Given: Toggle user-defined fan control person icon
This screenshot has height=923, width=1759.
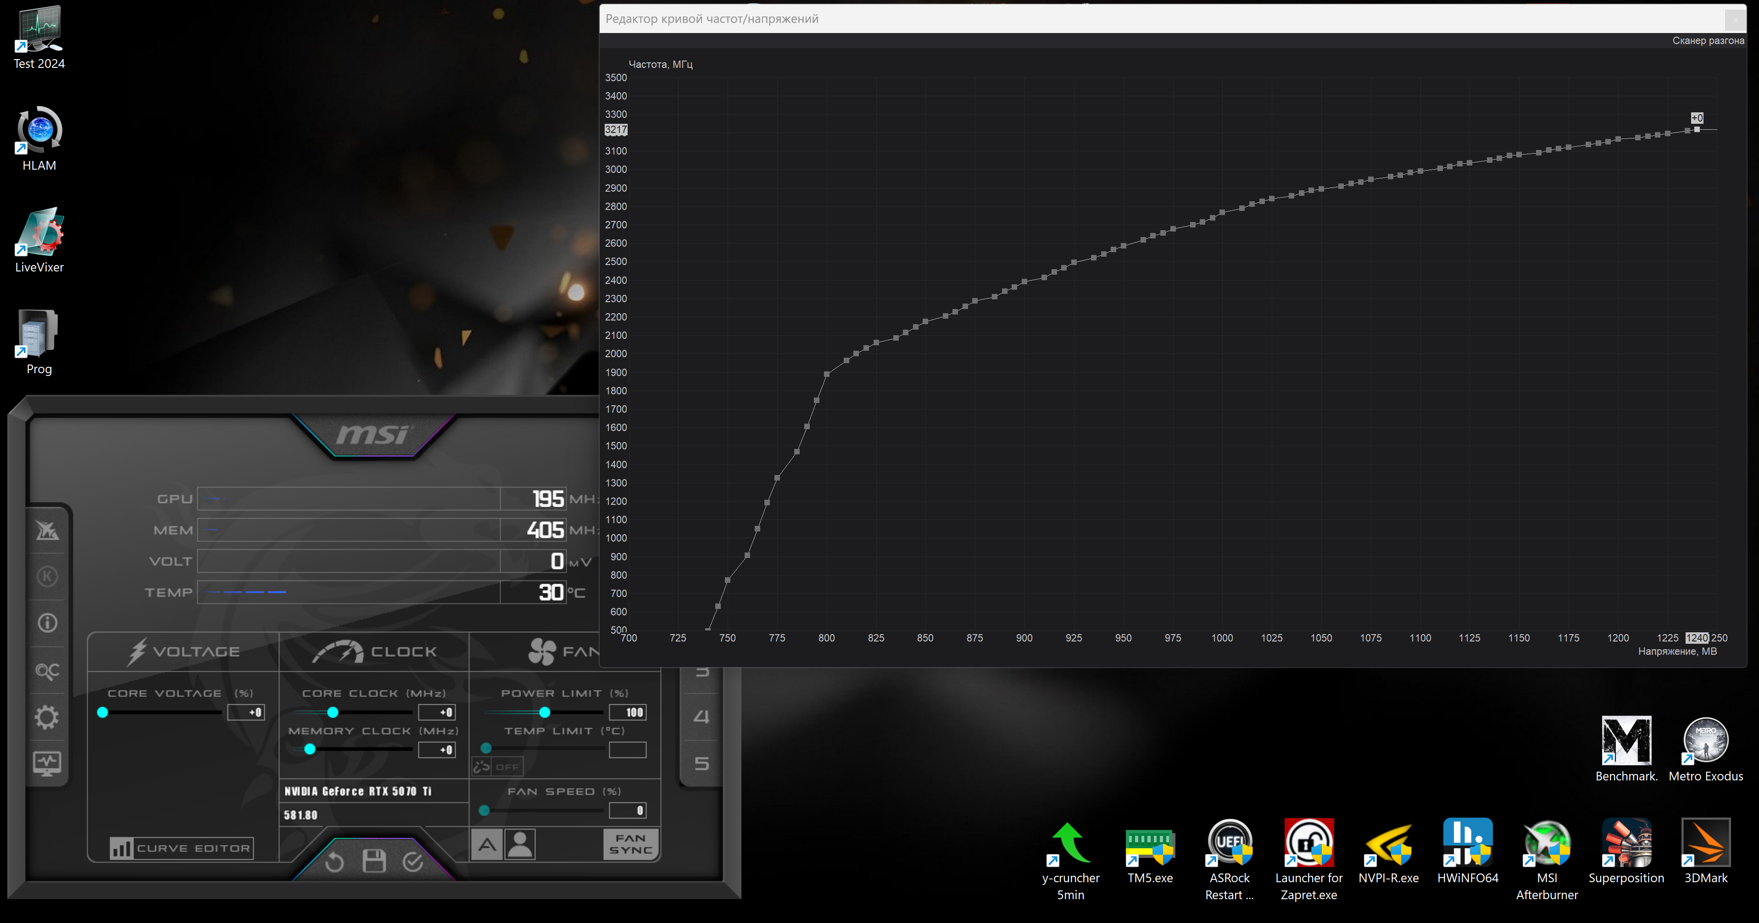Looking at the screenshot, I should 520,845.
